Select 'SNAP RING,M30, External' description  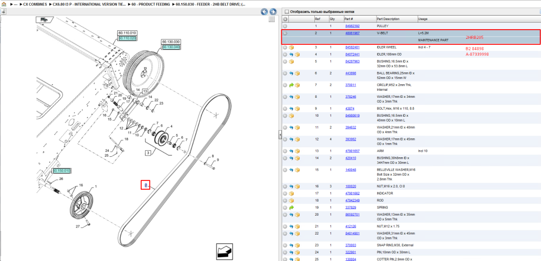pyautogui.click(x=395, y=245)
